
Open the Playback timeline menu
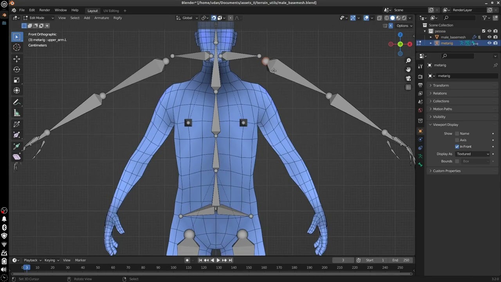coord(32,260)
